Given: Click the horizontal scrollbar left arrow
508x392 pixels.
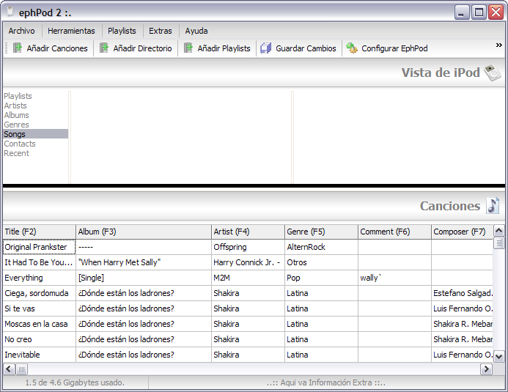Looking at the screenshot, I should click(9, 369).
